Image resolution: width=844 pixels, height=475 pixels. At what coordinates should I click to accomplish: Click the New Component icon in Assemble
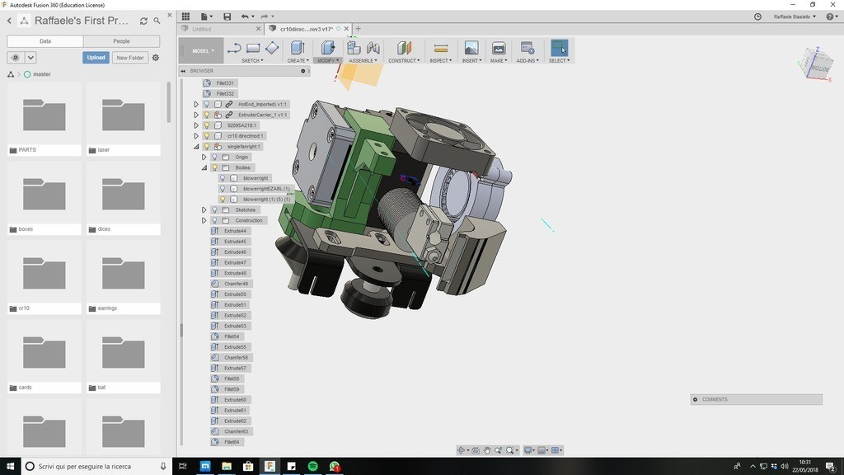click(x=354, y=48)
